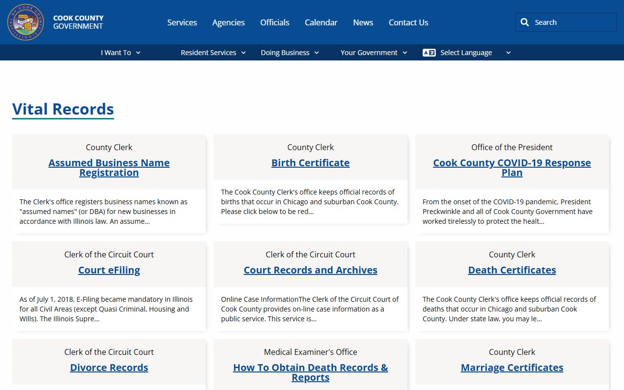
Task: Click 'County Clerk' label above Marriage Certificates
Action: point(512,352)
